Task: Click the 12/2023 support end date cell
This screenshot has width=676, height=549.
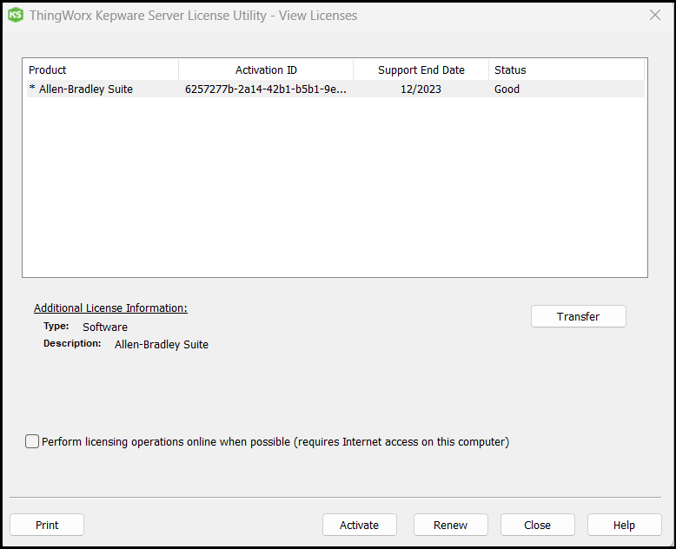Action: click(x=421, y=89)
